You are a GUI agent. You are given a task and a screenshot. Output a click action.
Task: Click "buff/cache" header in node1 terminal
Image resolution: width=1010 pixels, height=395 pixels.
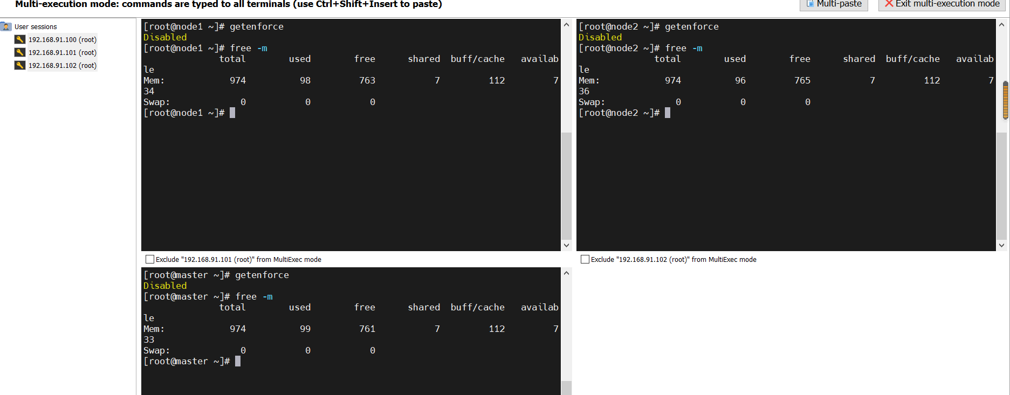[x=478, y=59]
